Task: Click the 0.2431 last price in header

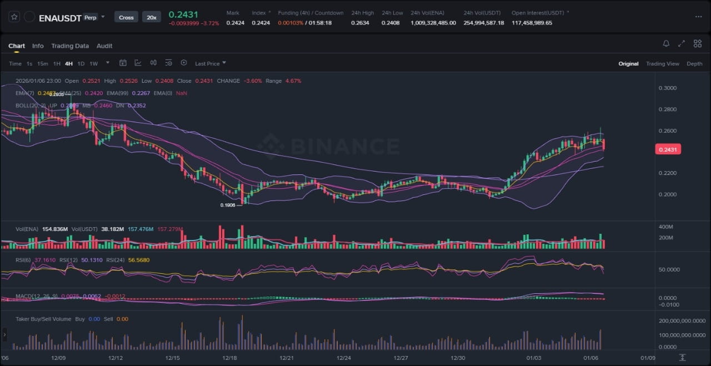Action: (183, 14)
